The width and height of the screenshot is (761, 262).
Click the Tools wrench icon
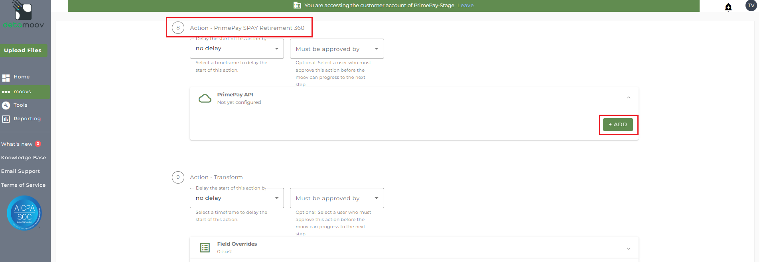[6, 106]
